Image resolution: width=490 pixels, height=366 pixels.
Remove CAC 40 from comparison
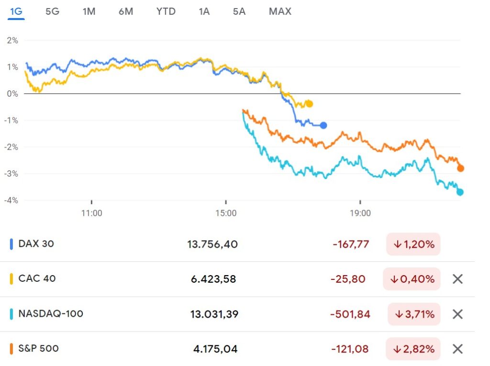457,279
